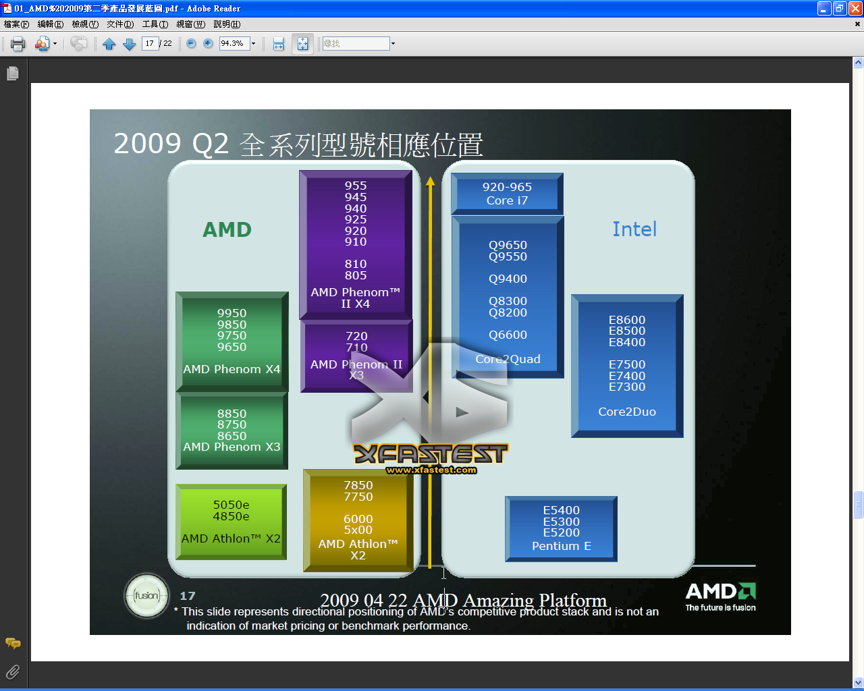Open the Attachments paperclip icon in sidebar
The width and height of the screenshot is (864, 691).
point(13,672)
